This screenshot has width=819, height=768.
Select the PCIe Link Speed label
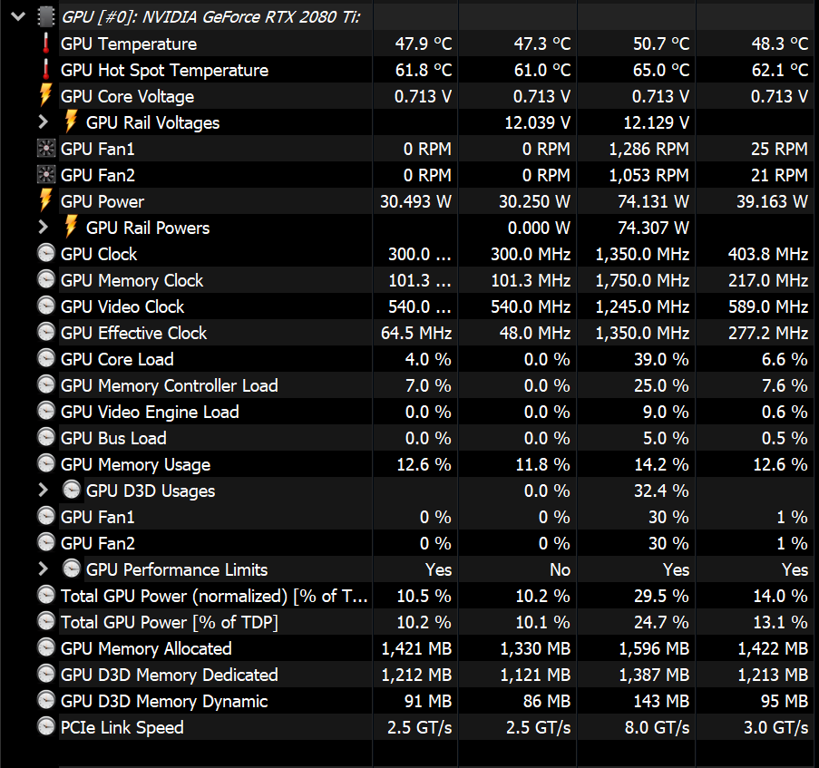click(x=122, y=727)
